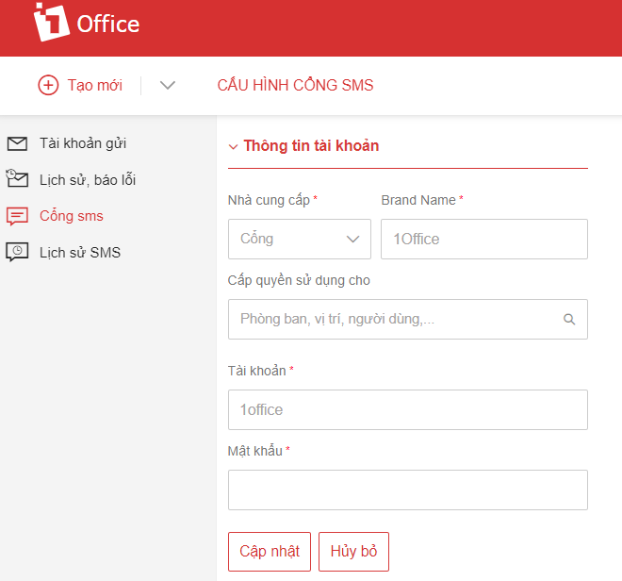The width and height of the screenshot is (622, 581).
Task: Open the Nhà cung cấp dropdown
Action: pos(300,239)
